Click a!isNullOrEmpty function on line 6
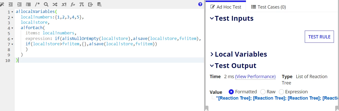 click(x=80, y=38)
